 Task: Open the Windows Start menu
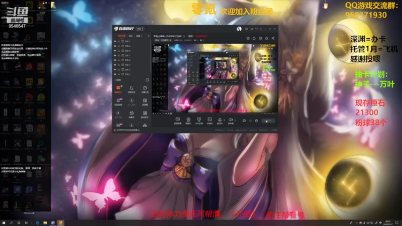[x=4, y=223]
